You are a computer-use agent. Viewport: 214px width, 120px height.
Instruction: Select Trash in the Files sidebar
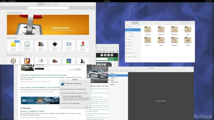pos(133,49)
